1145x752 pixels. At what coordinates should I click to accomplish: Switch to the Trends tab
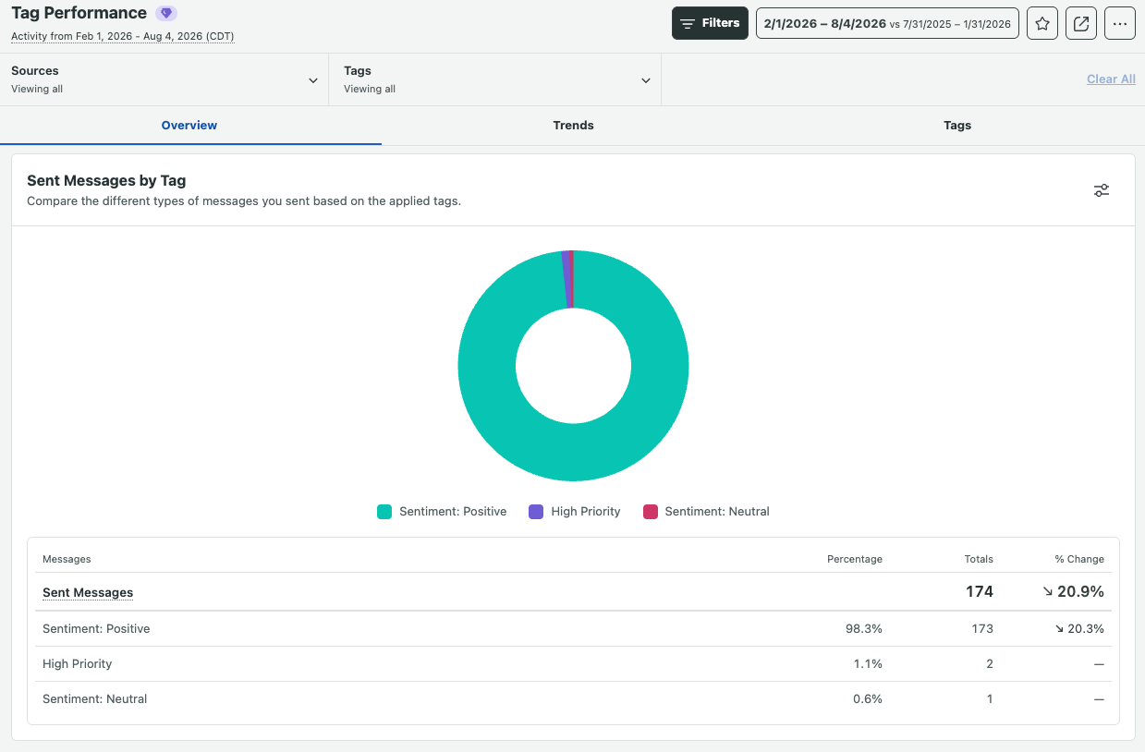[573, 126]
